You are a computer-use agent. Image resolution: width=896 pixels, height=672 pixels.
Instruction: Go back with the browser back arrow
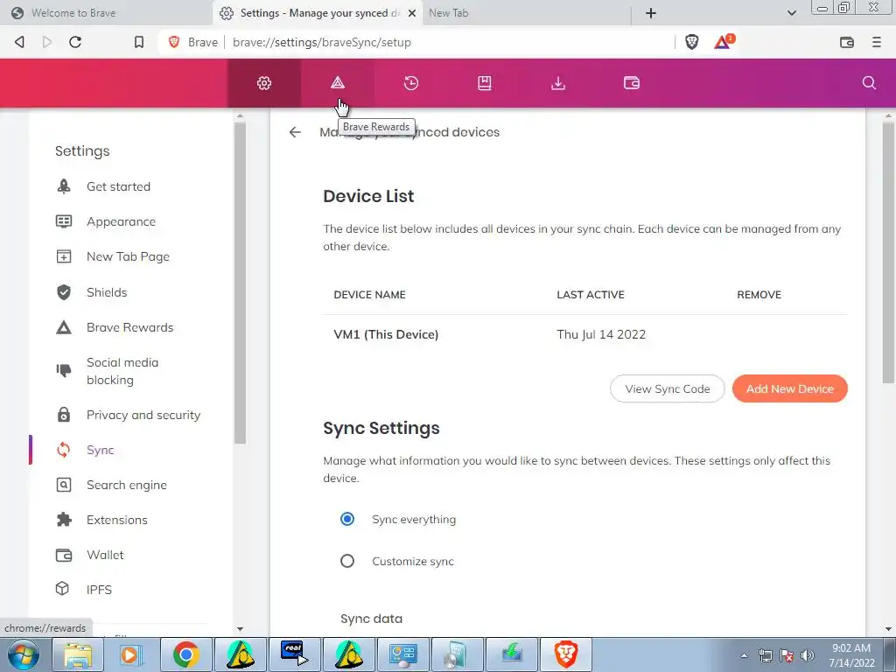pos(20,42)
